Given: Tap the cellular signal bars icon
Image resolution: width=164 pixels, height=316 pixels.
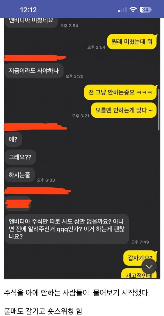Looking at the screenshot, I should click(x=122, y=10).
